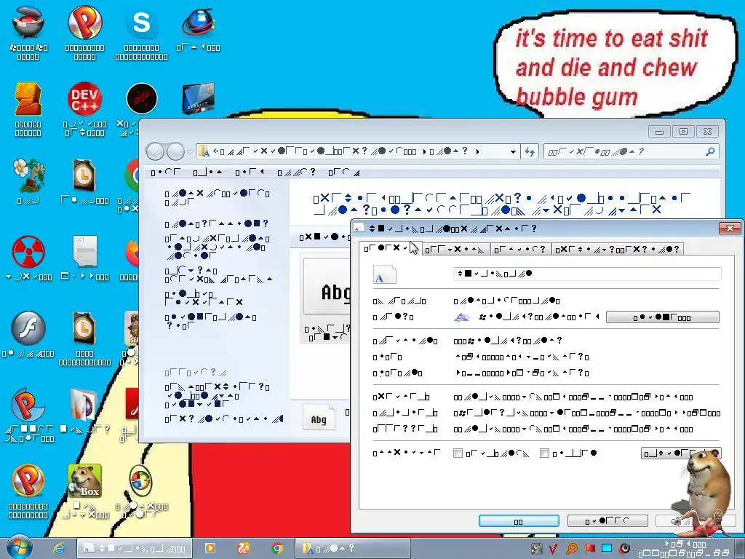745x559 pixels.
Task: Click the red V tray icon
Action: click(x=553, y=549)
